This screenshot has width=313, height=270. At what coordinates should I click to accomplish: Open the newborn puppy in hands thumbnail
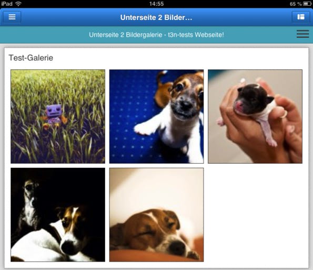[255, 116]
